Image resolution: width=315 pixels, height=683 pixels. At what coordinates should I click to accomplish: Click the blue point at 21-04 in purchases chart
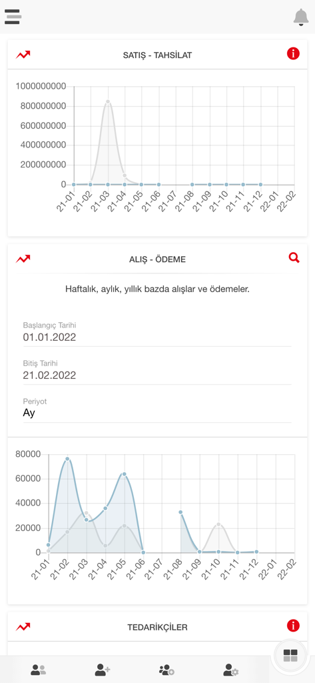click(105, 508)
